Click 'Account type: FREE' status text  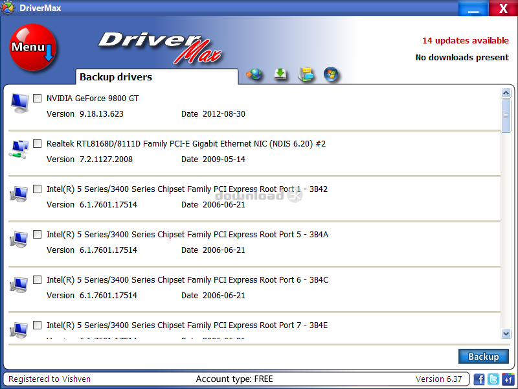click(234, 379)
